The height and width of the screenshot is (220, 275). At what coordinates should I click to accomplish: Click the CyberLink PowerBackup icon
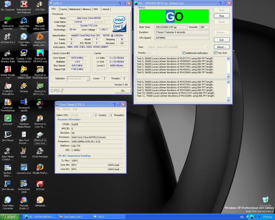[x=8, y=105]
